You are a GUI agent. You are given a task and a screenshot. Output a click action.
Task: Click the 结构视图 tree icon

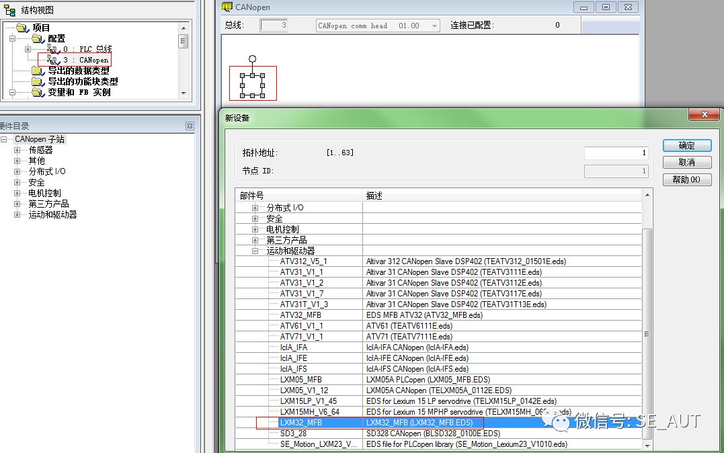[x=9, y=9]
